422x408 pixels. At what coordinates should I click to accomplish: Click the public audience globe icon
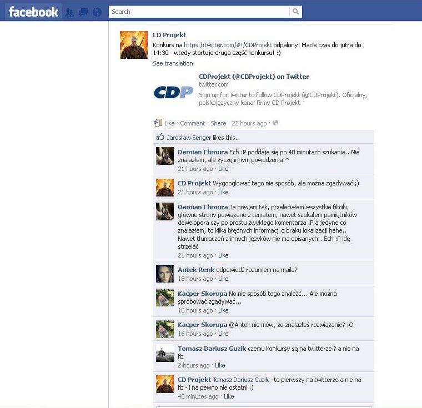[x=275, y=123]
